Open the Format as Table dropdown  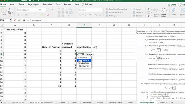[114, 12]
